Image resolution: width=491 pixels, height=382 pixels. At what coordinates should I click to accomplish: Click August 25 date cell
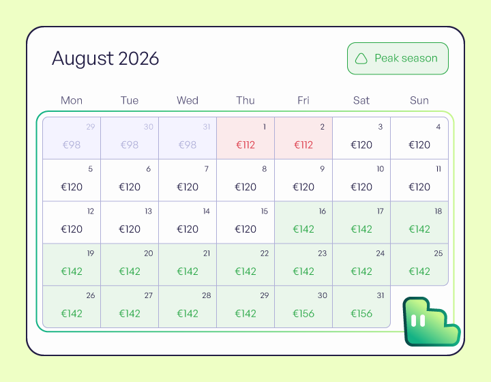coord(419,265)
